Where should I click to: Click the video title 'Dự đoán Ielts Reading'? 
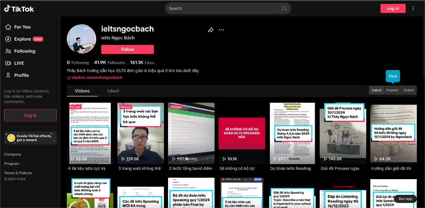pyautogui.click(x=290, y=169)
